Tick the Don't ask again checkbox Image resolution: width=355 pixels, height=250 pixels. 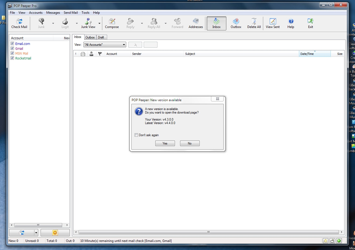tap(136, 135)
